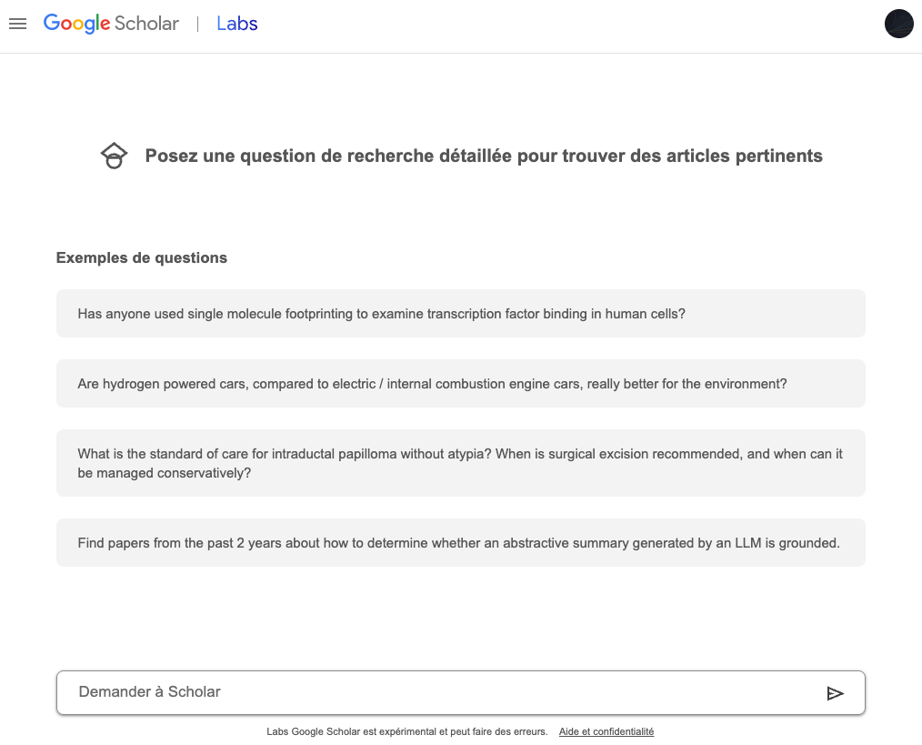Click the gray Scholar wordmark
Viewport: 922px width, 745px height.
(146, 24)
